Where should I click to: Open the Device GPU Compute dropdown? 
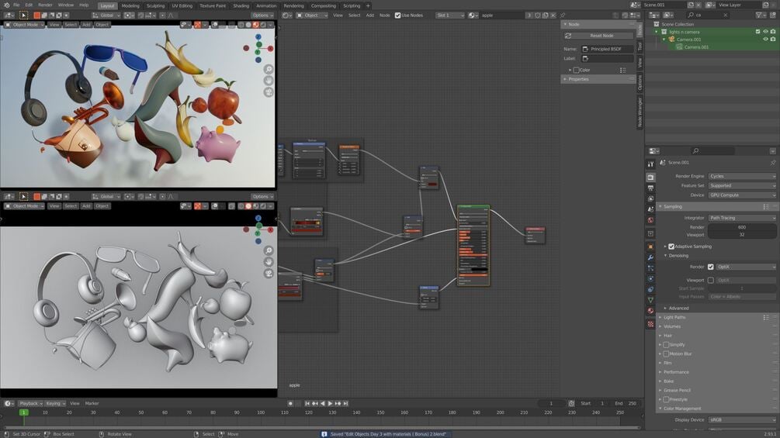[x=742, y=195]
